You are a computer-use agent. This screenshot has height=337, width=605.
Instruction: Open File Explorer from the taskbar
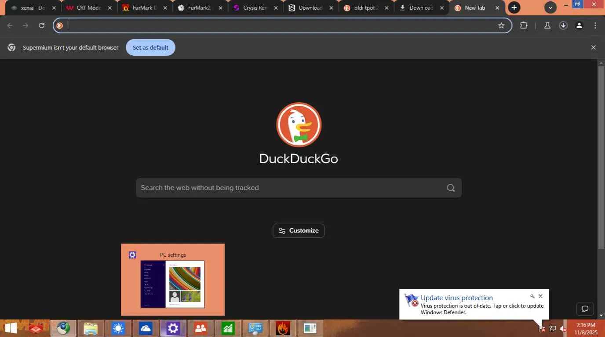point(91,328)
